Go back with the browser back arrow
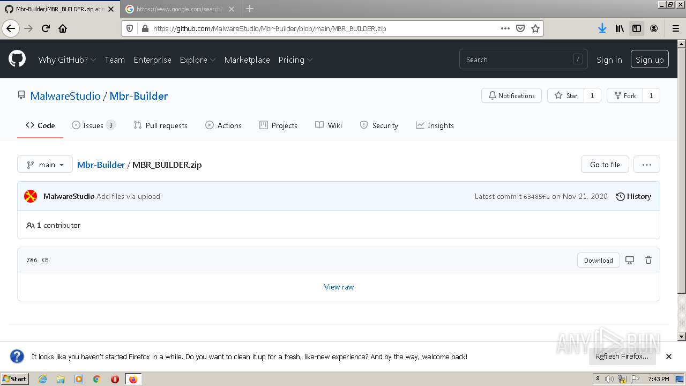This screenshot has width=686, height=386. [11, 28]
